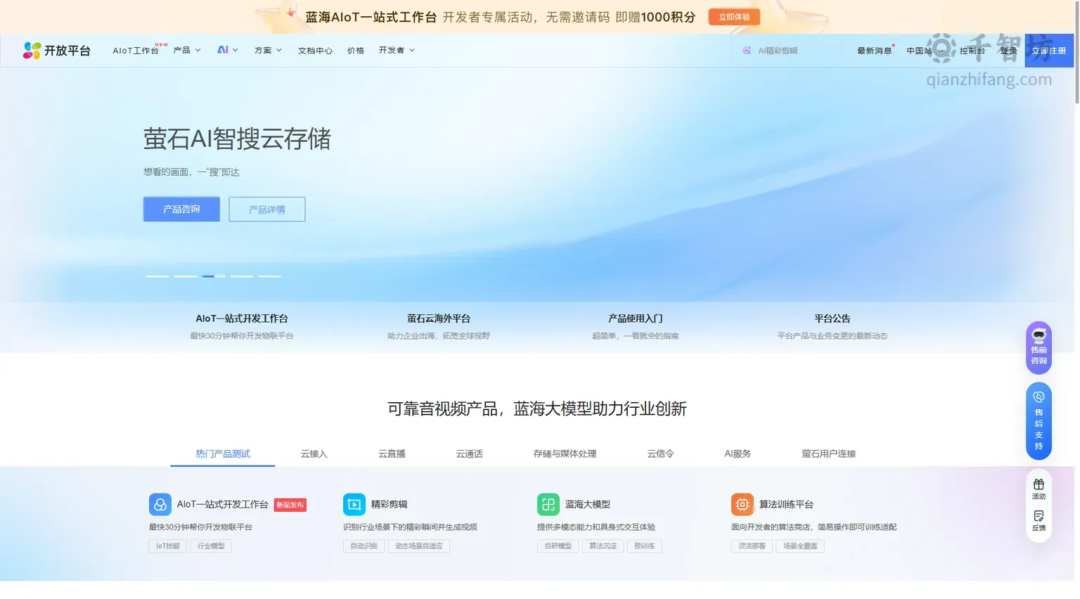
Task: Open the 售前咨询 floating chat icon
Action: point(1039,347)
